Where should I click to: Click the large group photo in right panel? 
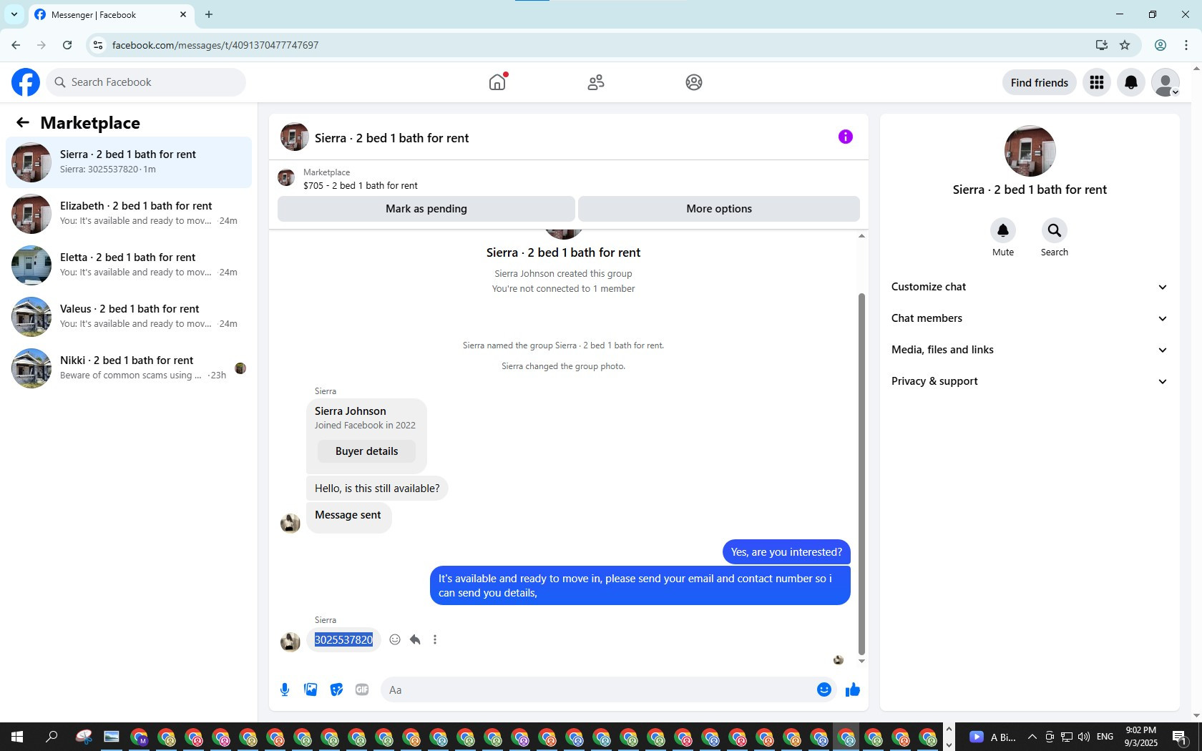click(1030, 151)
